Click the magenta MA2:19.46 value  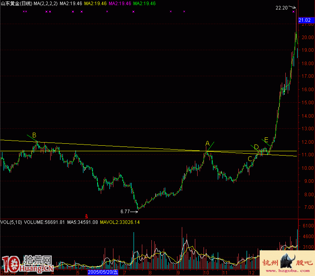coord(120,4)
